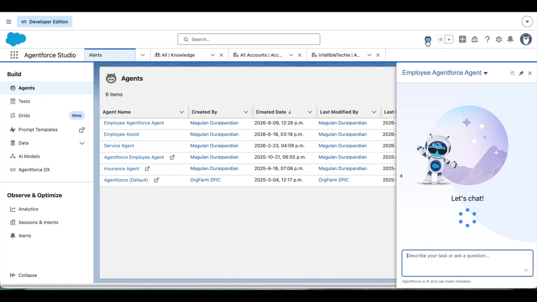Click the chat panel new conversation icon
This screenshot has height=302, width=537.
point(512,73)
